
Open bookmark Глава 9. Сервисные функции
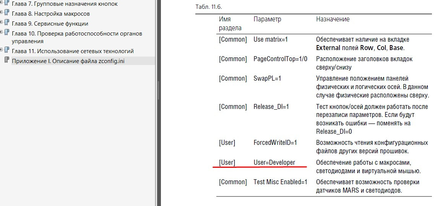tap(50, 24)
